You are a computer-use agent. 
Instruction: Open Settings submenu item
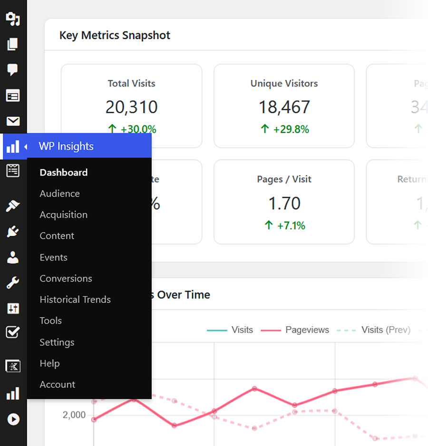(x=57, y=342)
